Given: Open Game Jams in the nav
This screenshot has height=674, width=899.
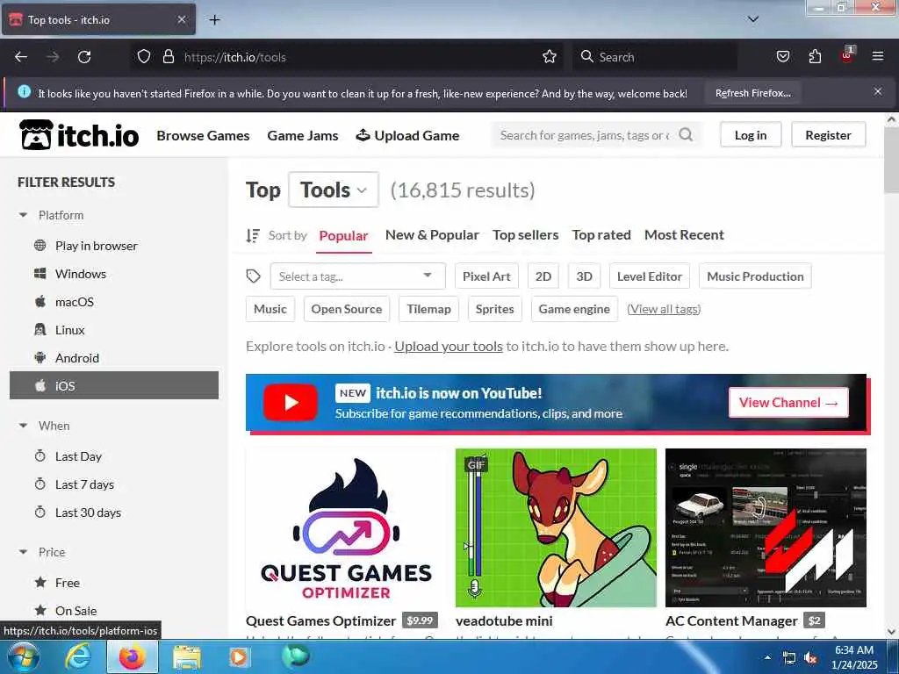Looking at the screenshot, I should coord(303,136).
